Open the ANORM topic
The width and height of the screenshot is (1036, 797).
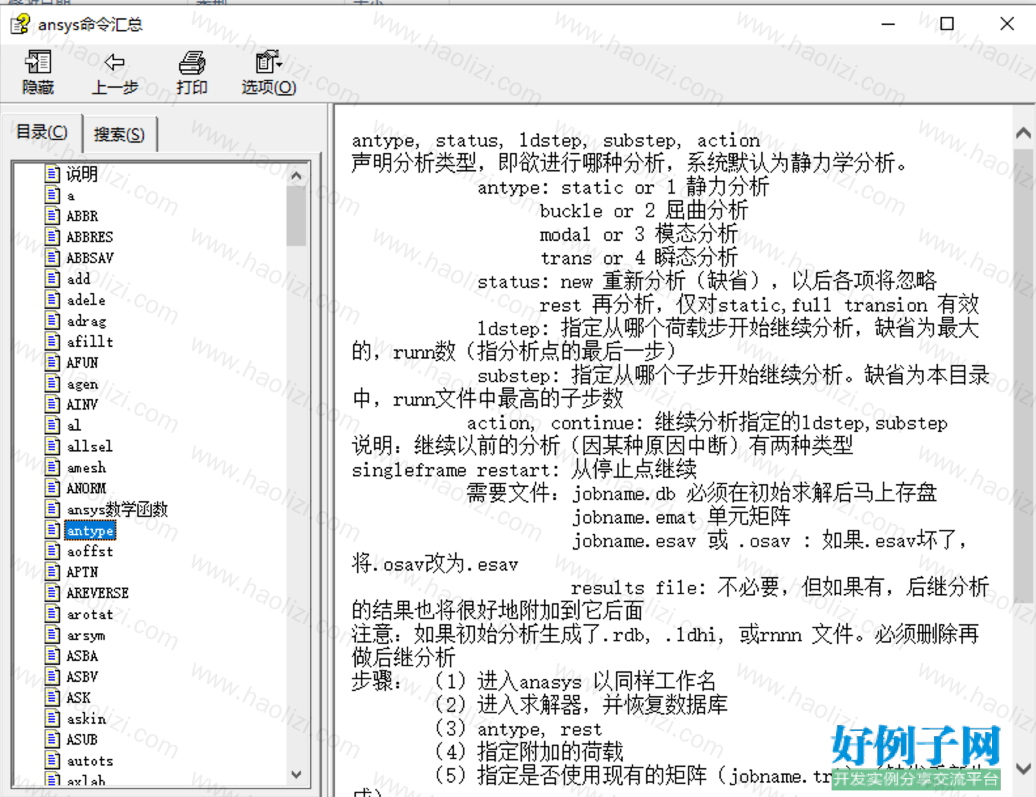tap(86, 488)
